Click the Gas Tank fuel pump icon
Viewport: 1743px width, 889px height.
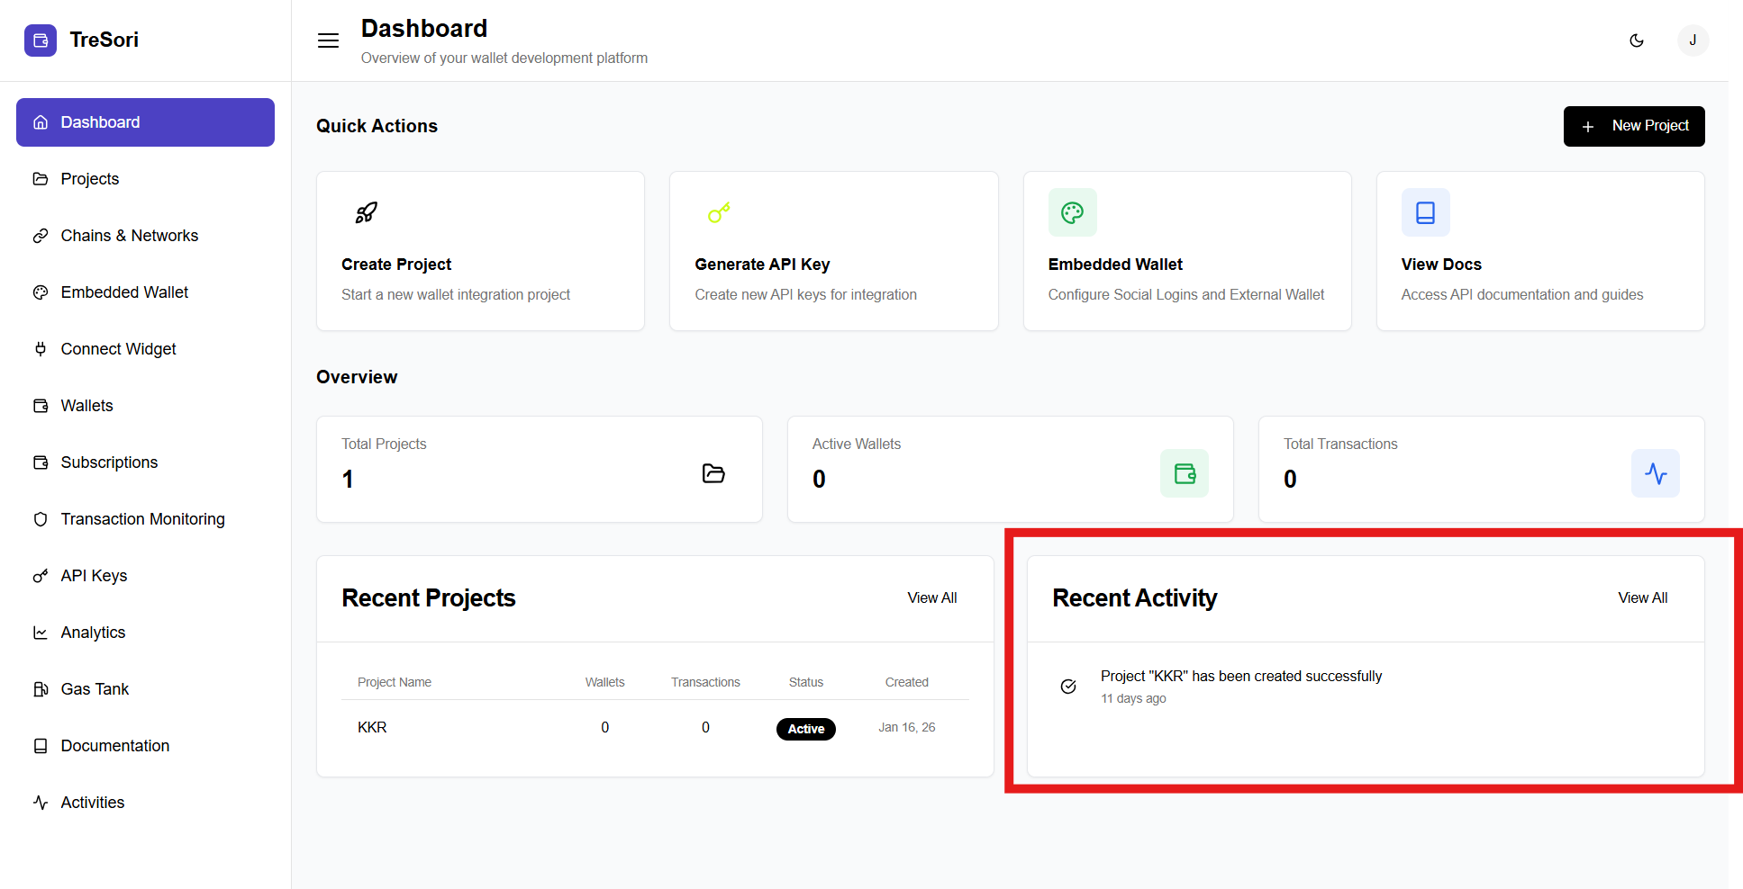point(41,689)
